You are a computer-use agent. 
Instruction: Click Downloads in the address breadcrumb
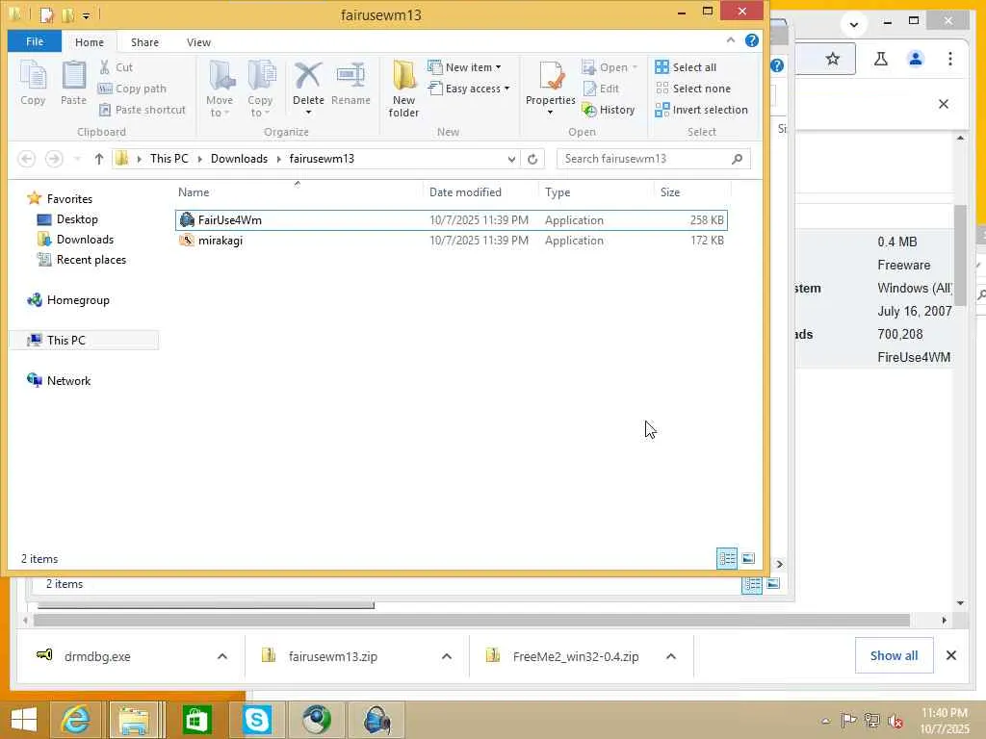pyautogui.click(x=239, y=159)
